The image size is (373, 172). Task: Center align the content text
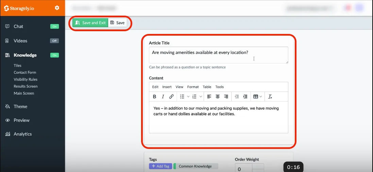[218, 97]
